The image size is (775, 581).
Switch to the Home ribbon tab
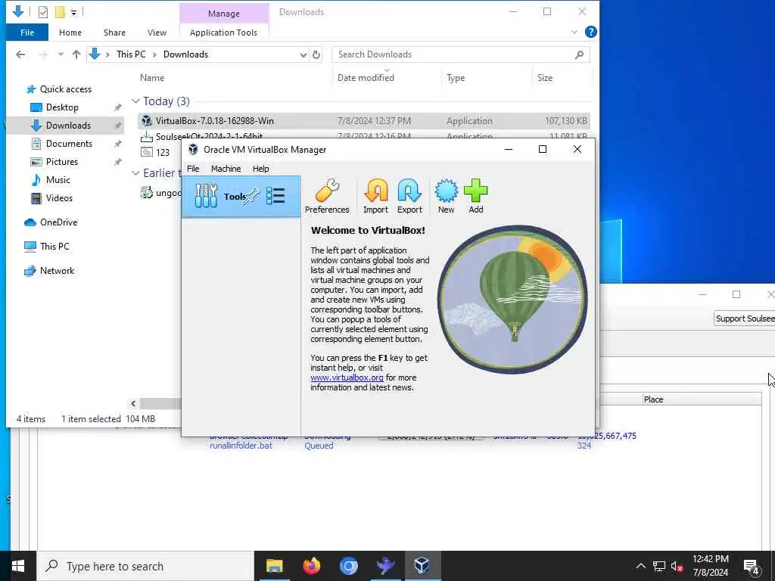point(70,33)
